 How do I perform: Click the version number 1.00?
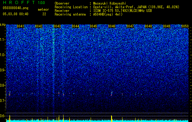(x=41, y=3)
